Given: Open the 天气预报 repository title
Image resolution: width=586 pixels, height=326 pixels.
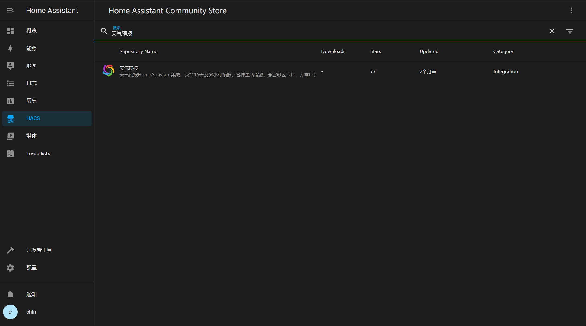Looking at the screenshot, I should [x=129, y=68].
